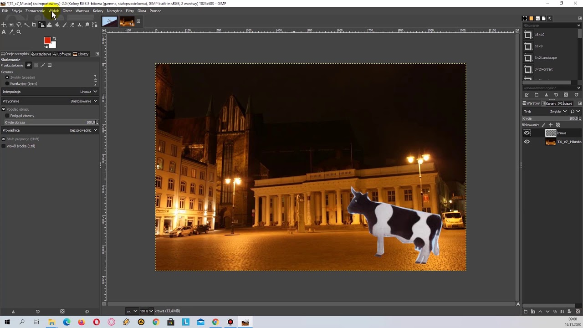Set transform target to layer
Screen dimensions: 583x328
click(29, 65)
